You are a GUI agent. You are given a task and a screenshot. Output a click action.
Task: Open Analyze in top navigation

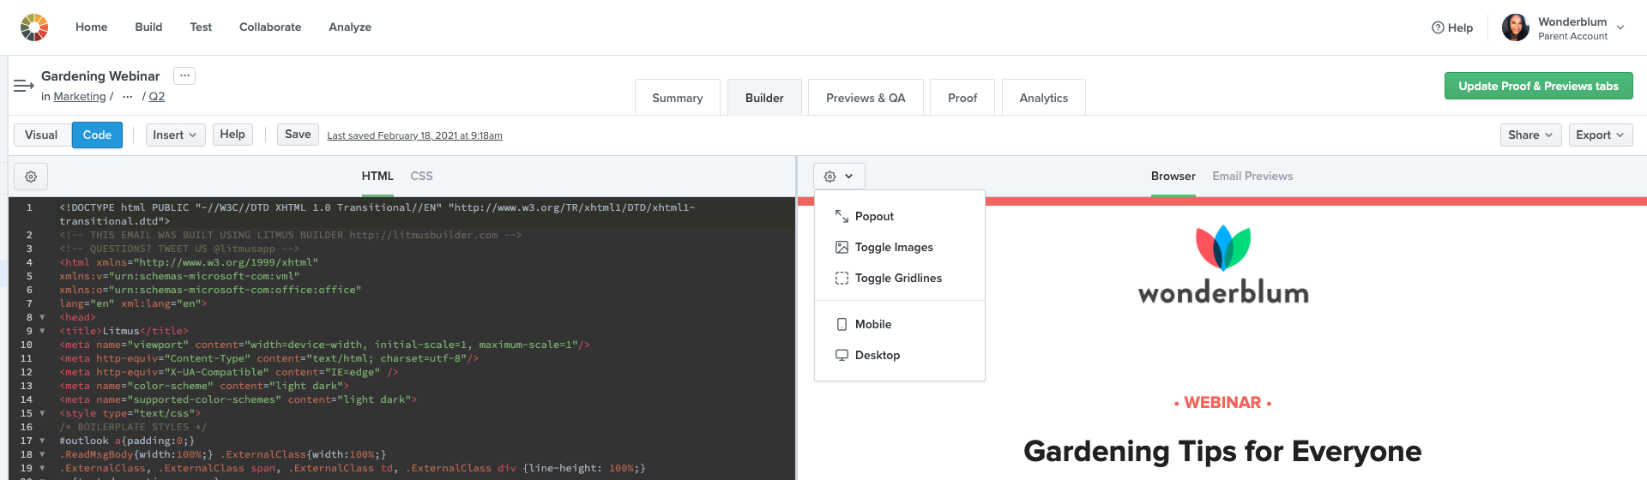pyautogui.click(x=350, y=27)
